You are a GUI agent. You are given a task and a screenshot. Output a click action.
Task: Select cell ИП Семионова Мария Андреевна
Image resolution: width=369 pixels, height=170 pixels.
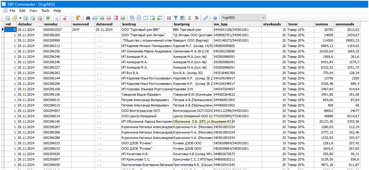click(x=146, y=51)
